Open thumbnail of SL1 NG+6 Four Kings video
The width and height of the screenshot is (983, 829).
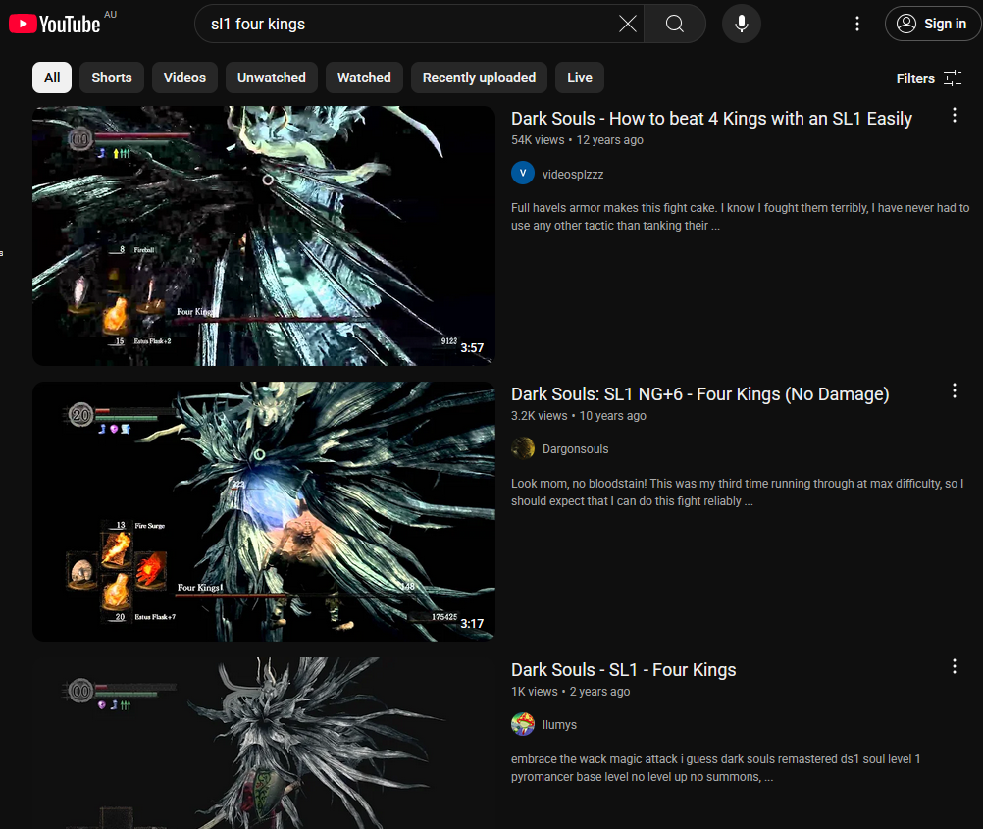pyautogui.click(x=264, y=512)
